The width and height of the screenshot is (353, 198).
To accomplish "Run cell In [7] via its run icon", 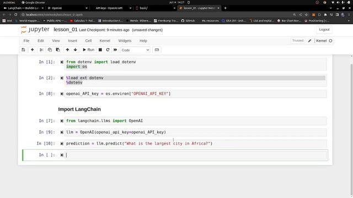I will [62, 121].
